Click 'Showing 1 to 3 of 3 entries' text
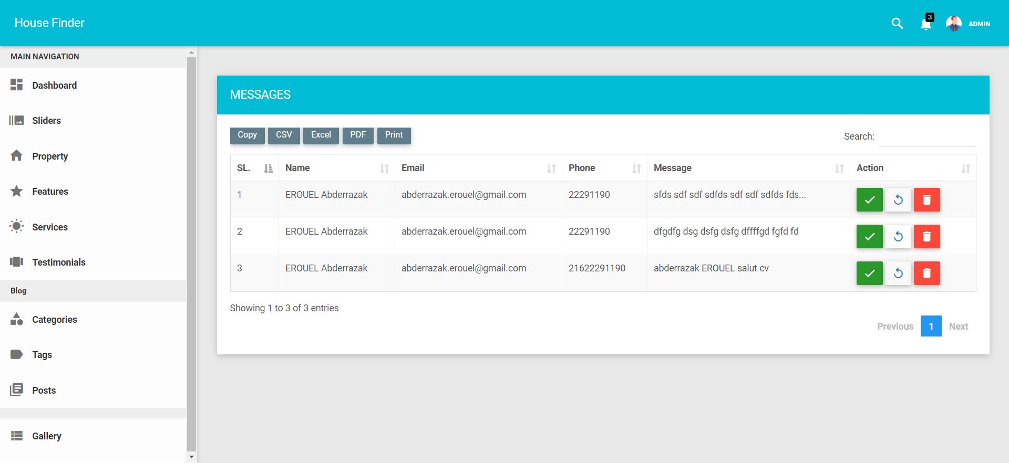Viewport: 1009px width, 463px height. coord(284,308)
